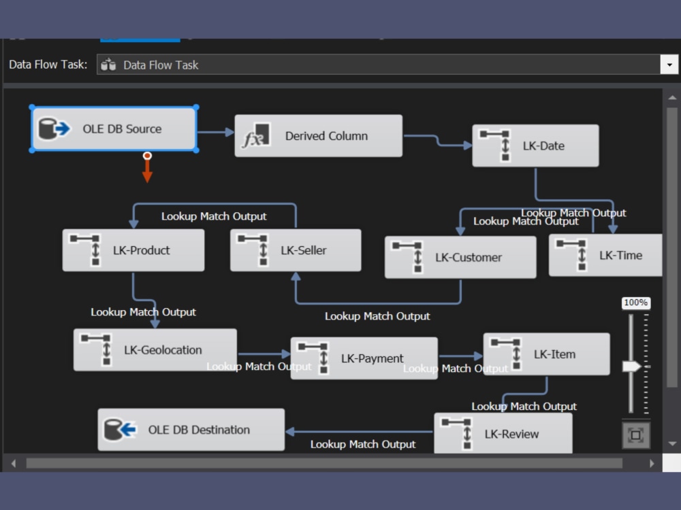Select the LK-Product label text

click(141, 250)
